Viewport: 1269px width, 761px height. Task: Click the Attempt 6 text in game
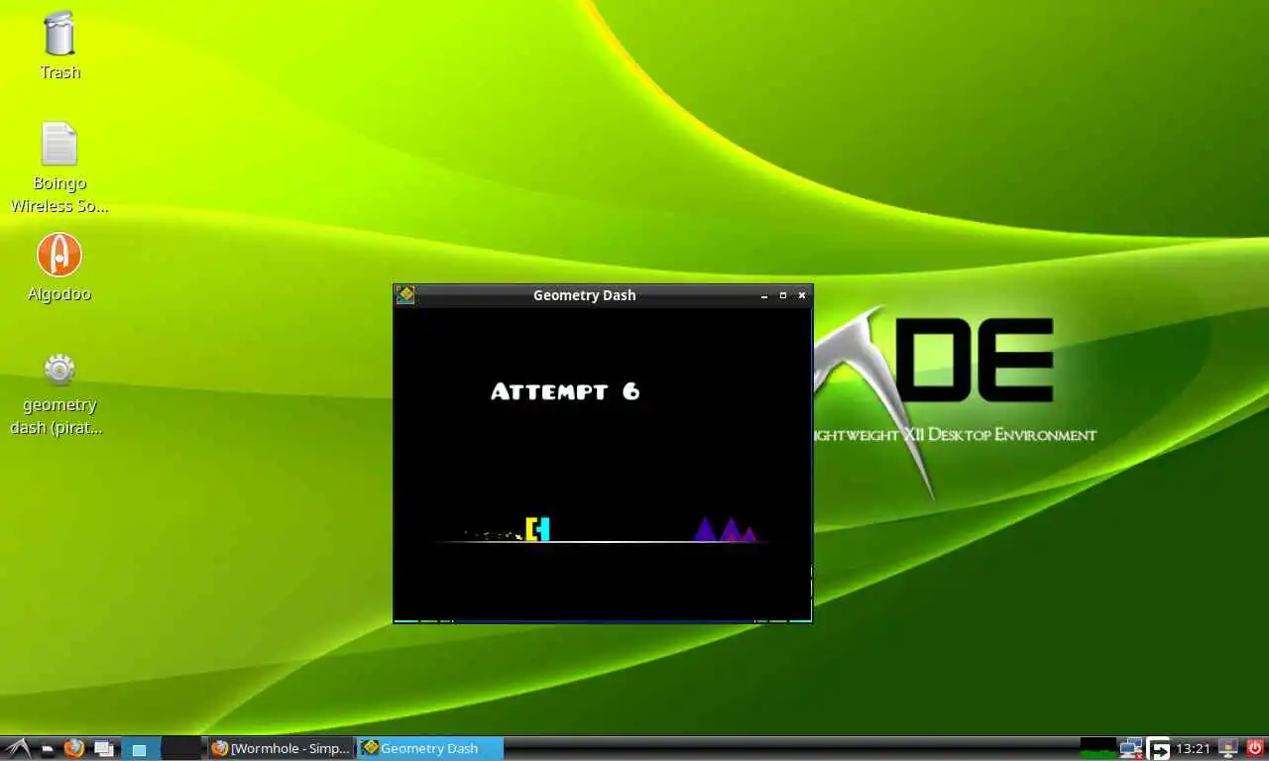tap(565, 391)
